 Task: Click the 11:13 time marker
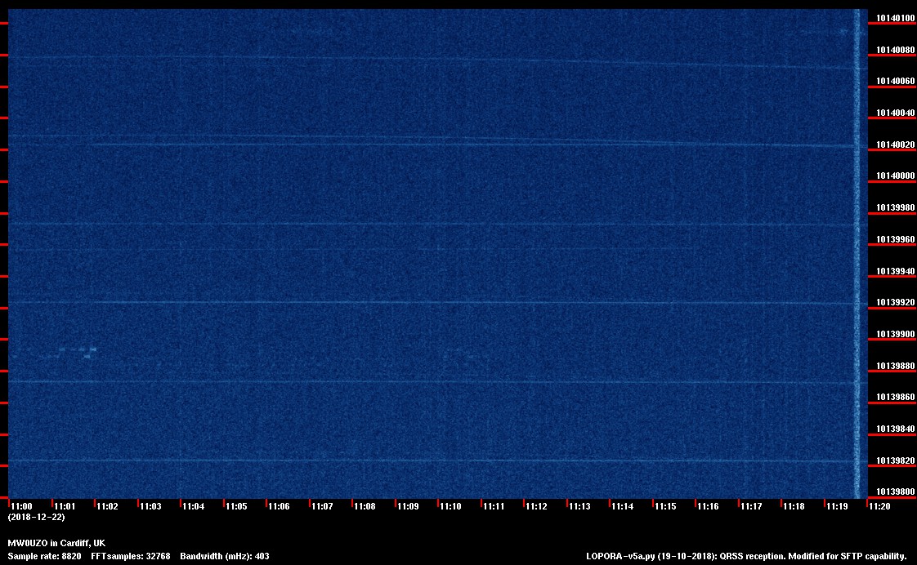click(x=579, y=506)
